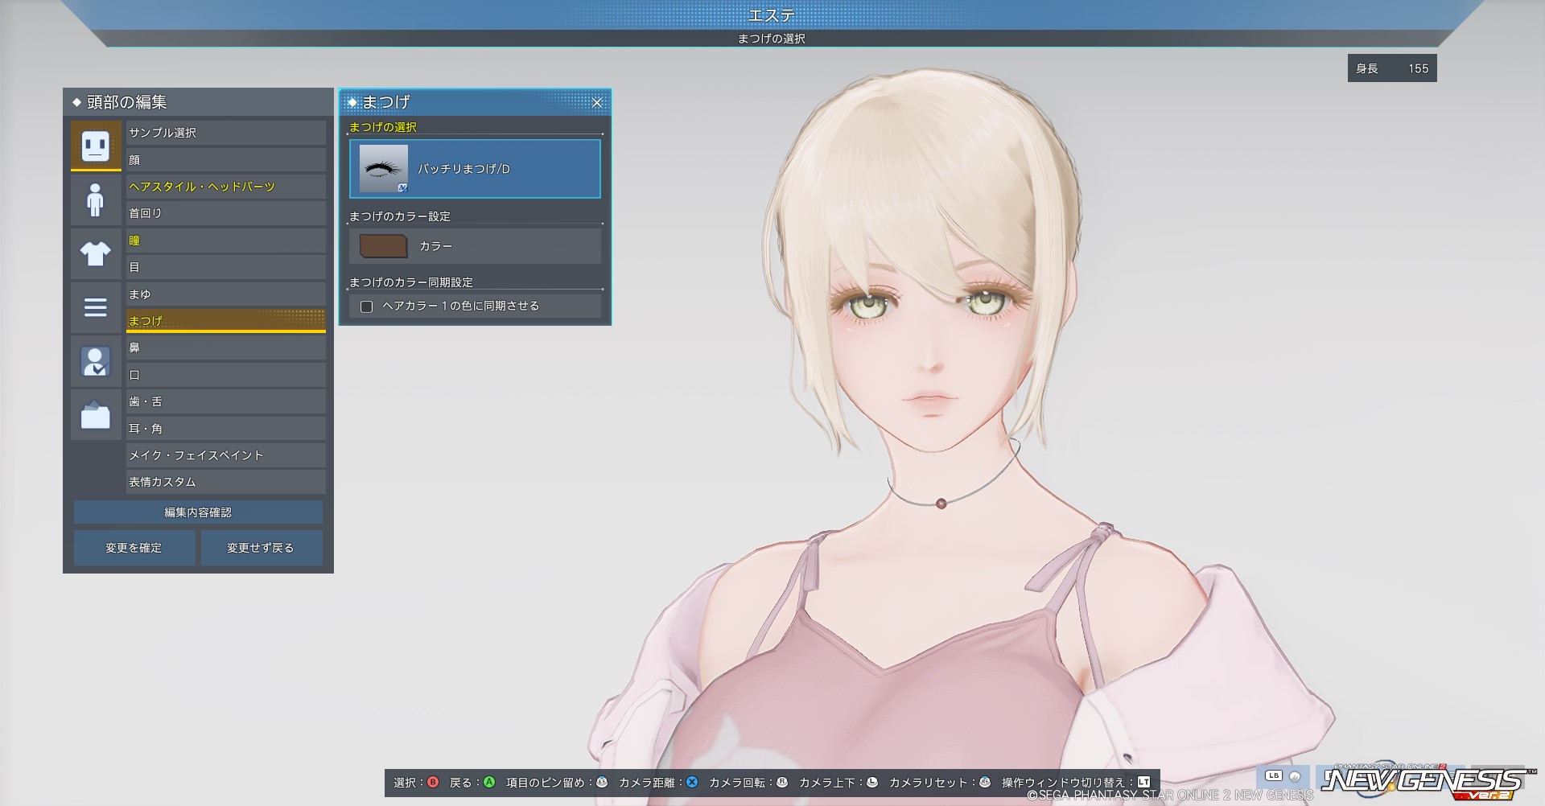
Task: Select highlighted まつげ menu entry
Action: 225,321
